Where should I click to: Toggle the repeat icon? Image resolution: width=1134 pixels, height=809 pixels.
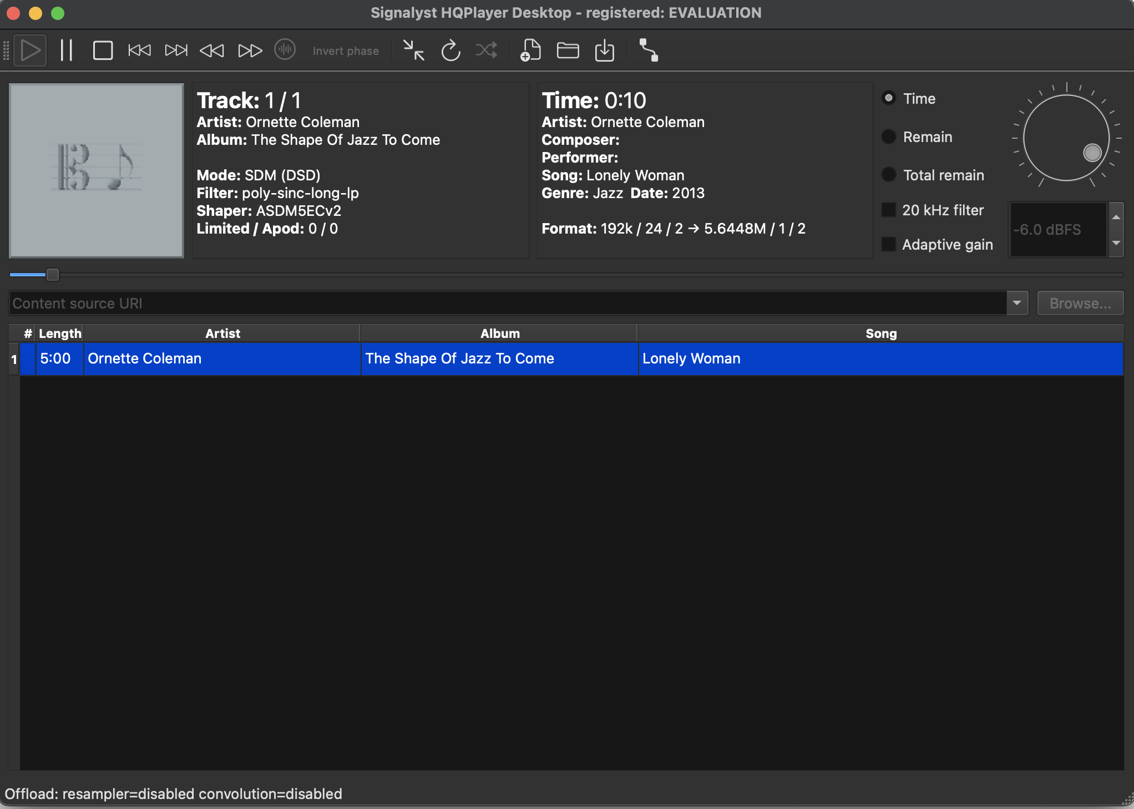(x=450, y=50)
